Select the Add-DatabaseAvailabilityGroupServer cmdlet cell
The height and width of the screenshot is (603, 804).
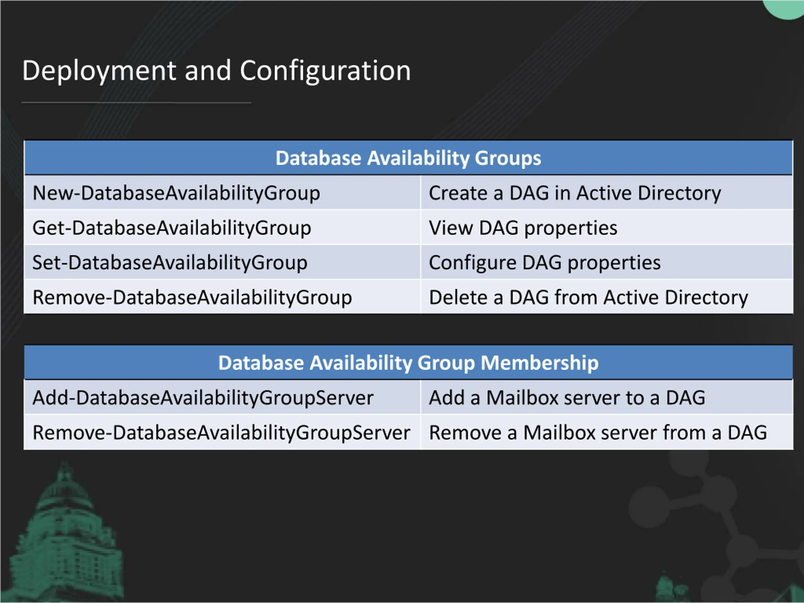point(222,397)
